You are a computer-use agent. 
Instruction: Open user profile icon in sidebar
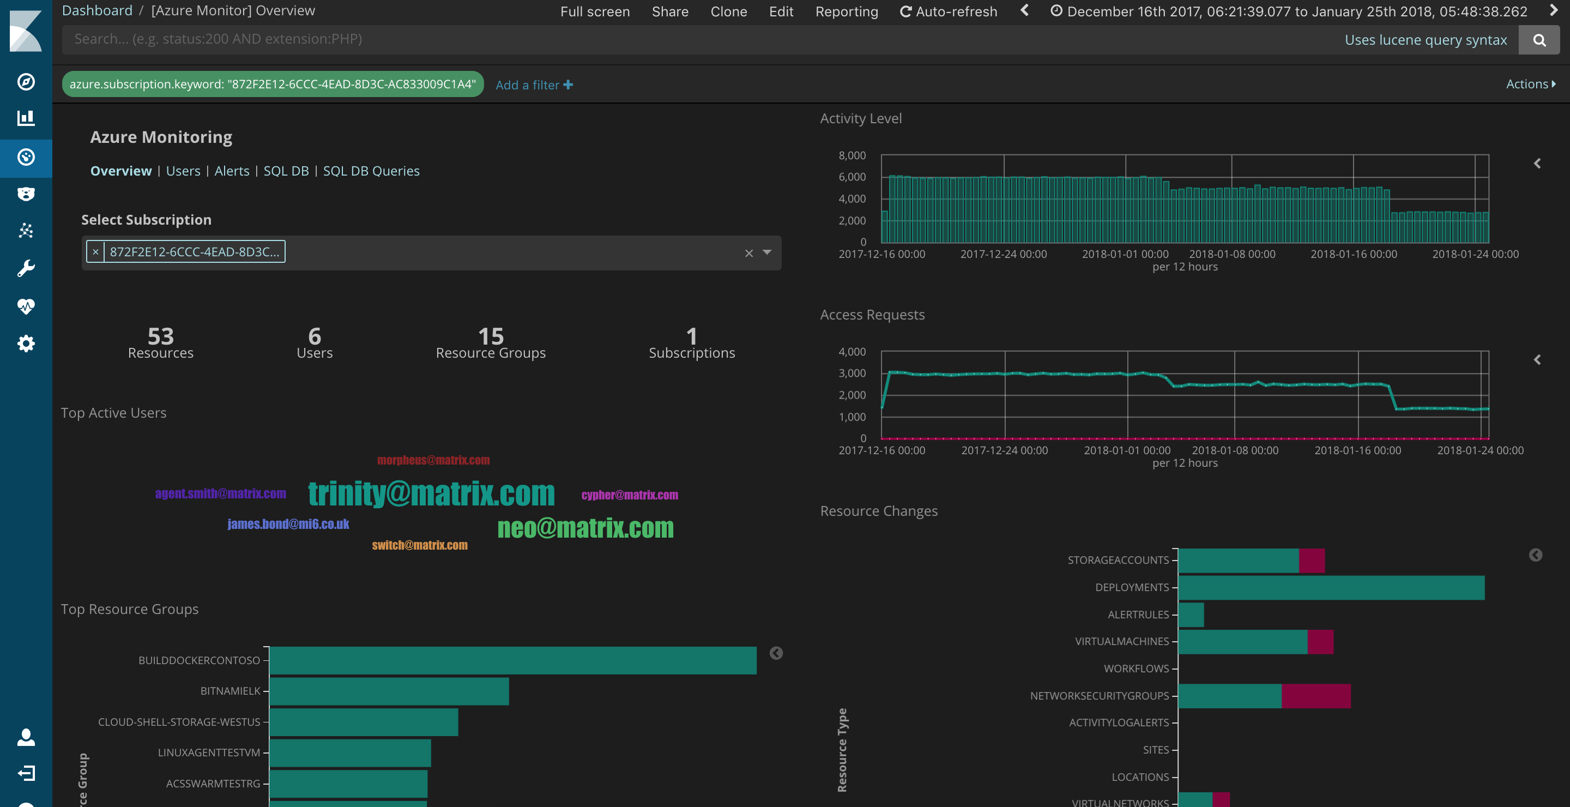click(x=26, y=737)
